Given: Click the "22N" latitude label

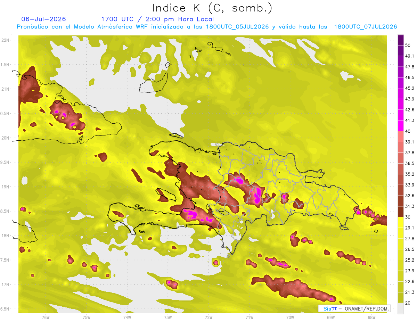Looking at the screenshot, I should tap(6, 40).
